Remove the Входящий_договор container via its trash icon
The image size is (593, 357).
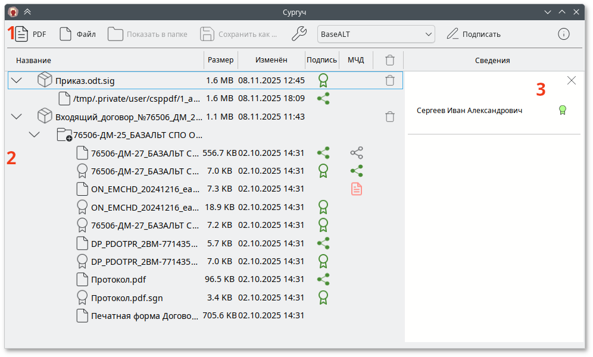[389, 117]
